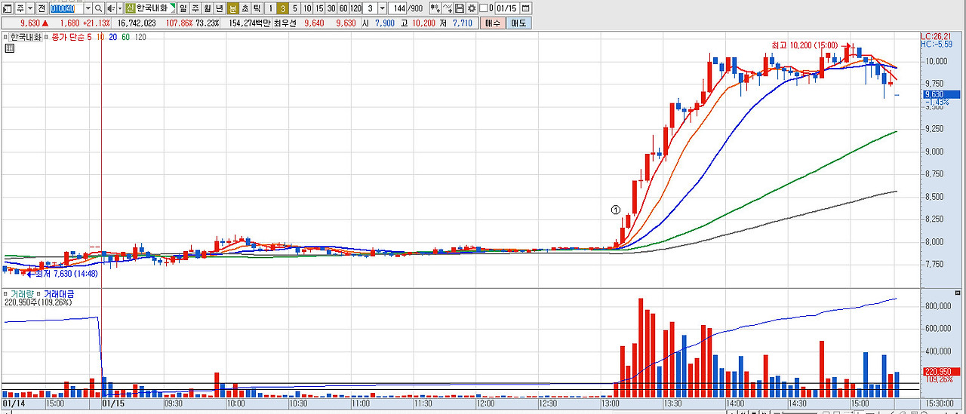Click the small square before 거래량 legend
The height and width of the screenshot is (414, 966).
pyautogui.click(x=6, y=293)
